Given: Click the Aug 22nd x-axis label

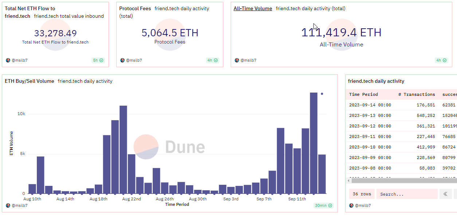Looking at the screenshot, I should (131, 199).
